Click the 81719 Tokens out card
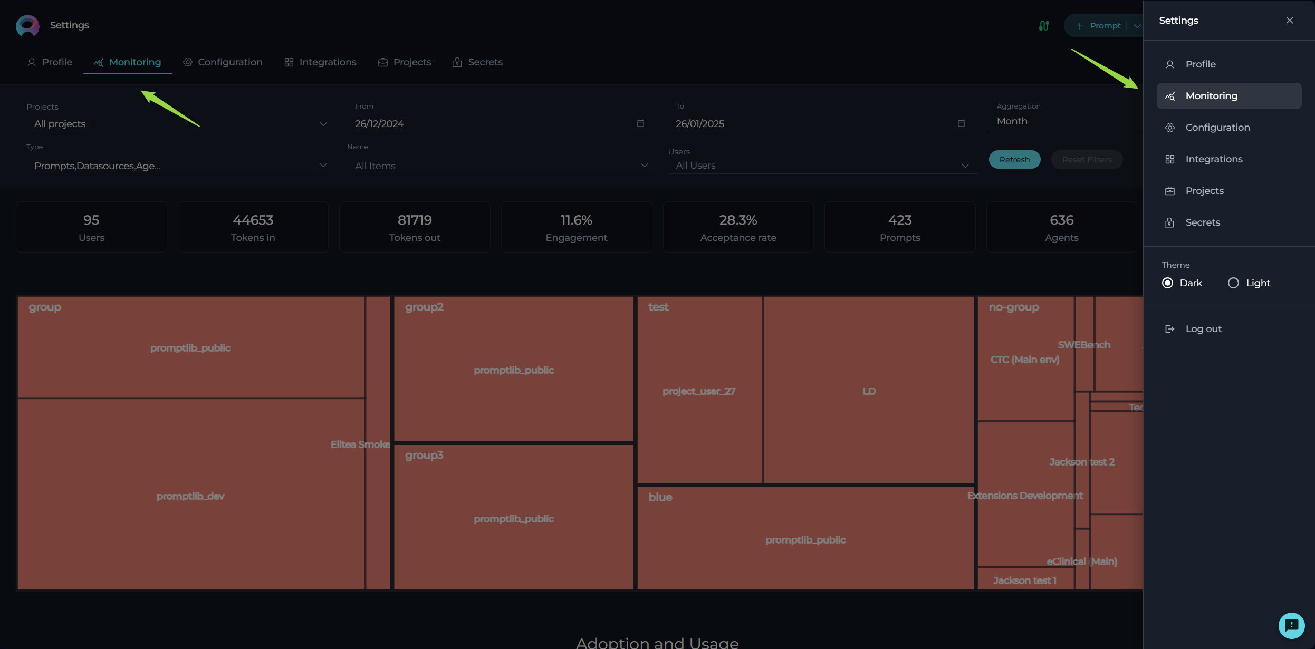Image resolution: width=1315 pixels, height=649 pixels. 415,227
